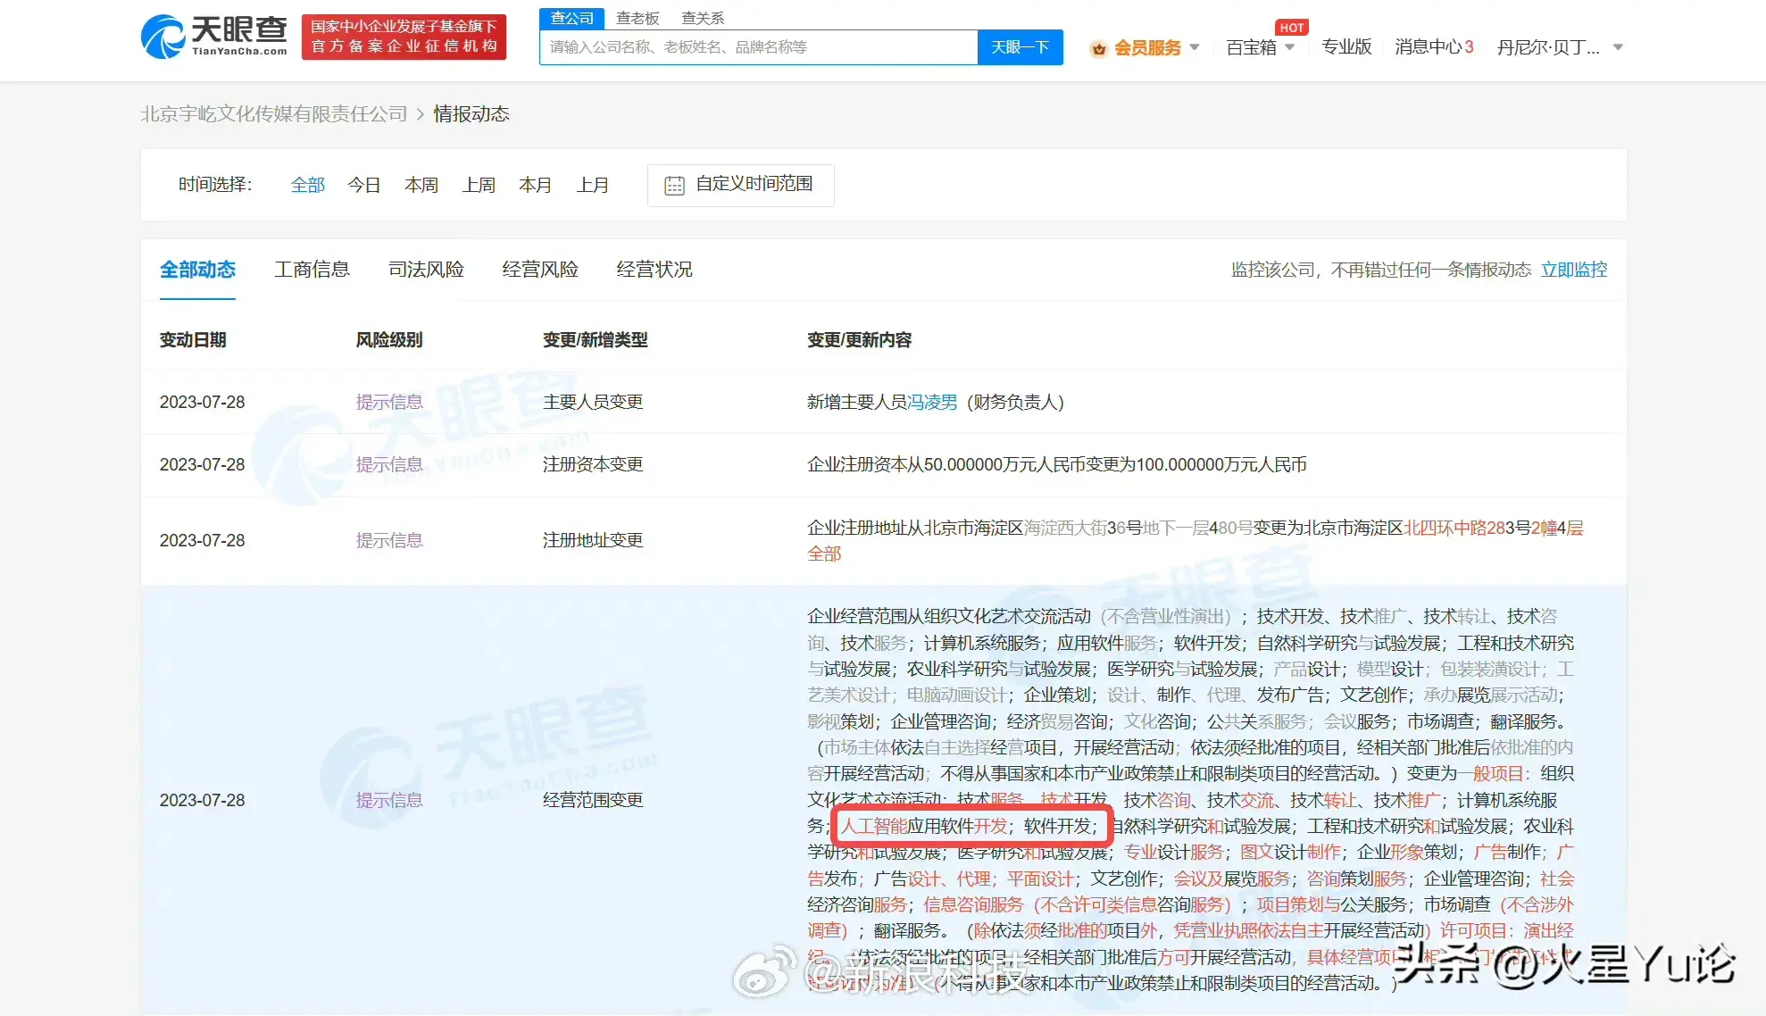Click 主要人员变更 cell
Image resolution: width=1766 pixels, height=1016 pixels.
593,403
